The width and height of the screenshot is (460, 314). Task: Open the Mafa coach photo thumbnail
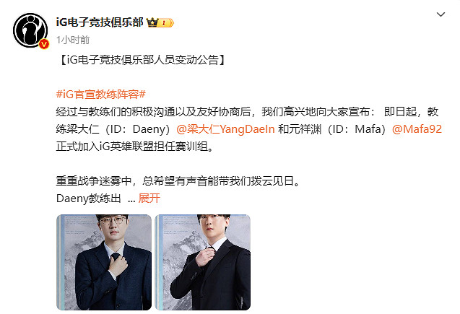[203, 262]
